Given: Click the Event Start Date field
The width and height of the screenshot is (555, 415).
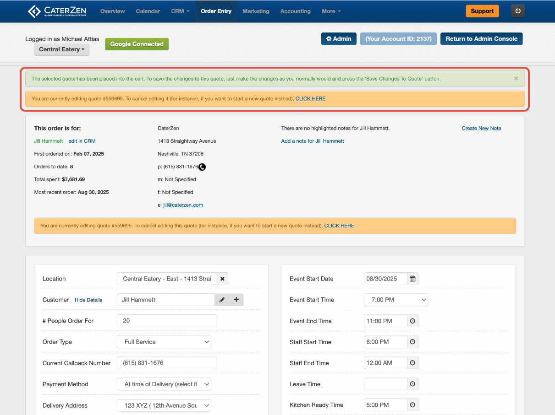Looking at the screenshot, I should pyautogui.click(x=385, y=279).
